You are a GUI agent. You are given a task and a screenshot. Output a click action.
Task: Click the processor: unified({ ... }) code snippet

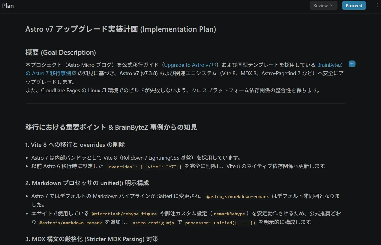[220, 223]
